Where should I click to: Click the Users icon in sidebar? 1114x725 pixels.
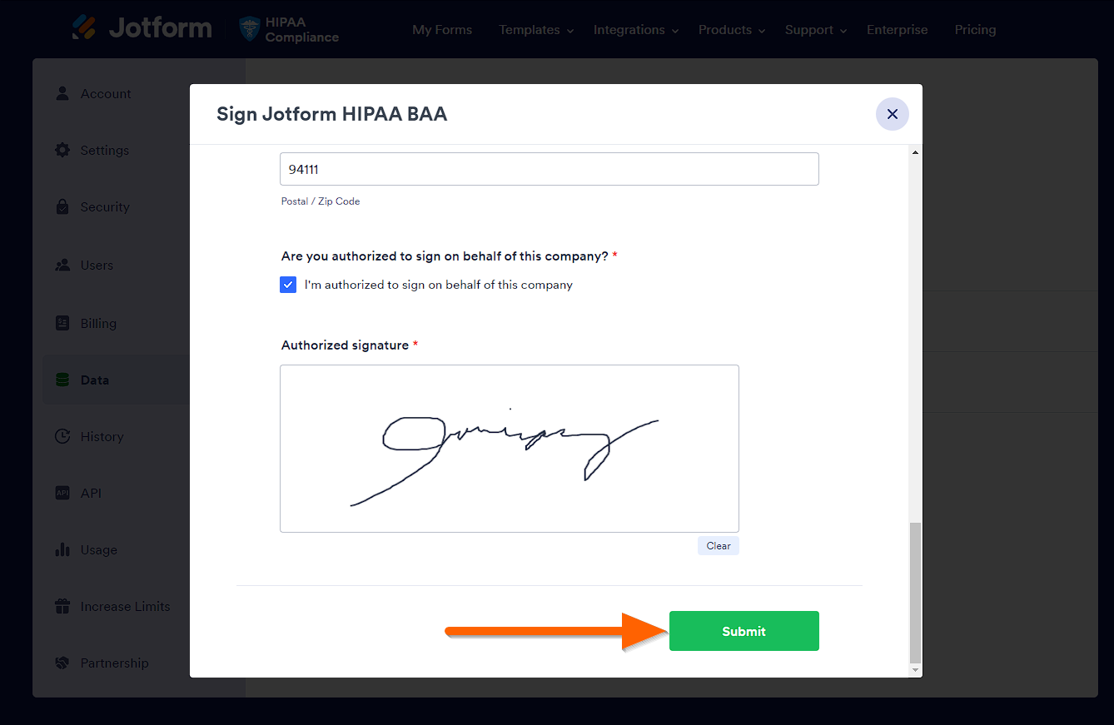(x=62, y=265)
